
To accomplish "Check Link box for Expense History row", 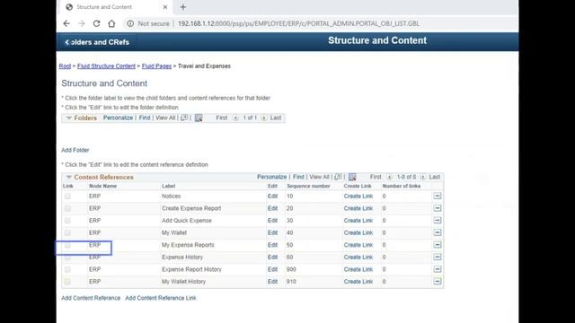I will (x=67, y=258).
